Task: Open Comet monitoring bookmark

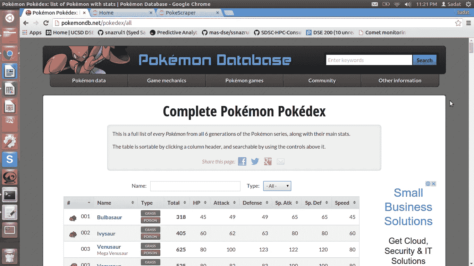Action: [382, 33]
